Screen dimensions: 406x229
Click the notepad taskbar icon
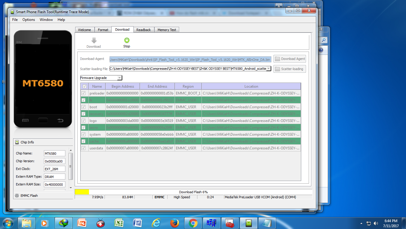point(267,223)
